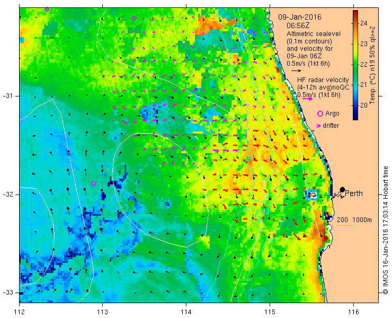Click the 'Altimetric sealevel' label
This screenshot has width=392, height=318.
tap(314, 33)
